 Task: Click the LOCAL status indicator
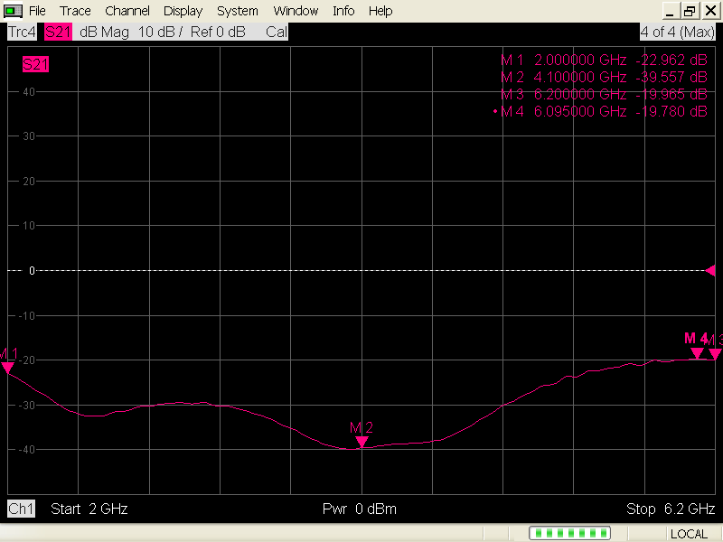coord(690,533)
